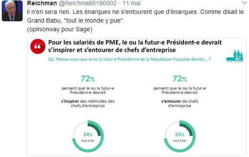Open the @Reichma95196002 handle link

click(87, 3)
